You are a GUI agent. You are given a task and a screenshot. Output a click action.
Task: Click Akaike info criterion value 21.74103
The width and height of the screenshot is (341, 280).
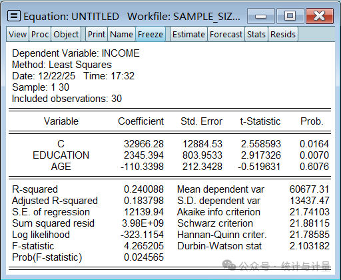(310, 212)
